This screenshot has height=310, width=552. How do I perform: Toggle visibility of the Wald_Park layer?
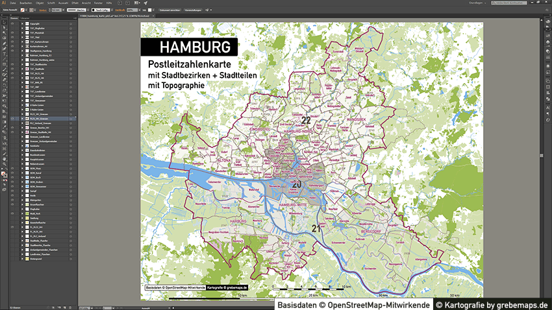point(12,213)
